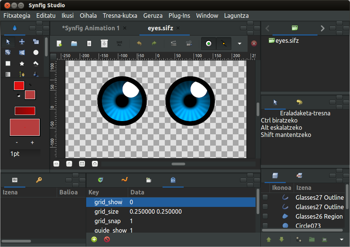
Task: Click the red stop button in toolbar
Action: tap(254, 43)
